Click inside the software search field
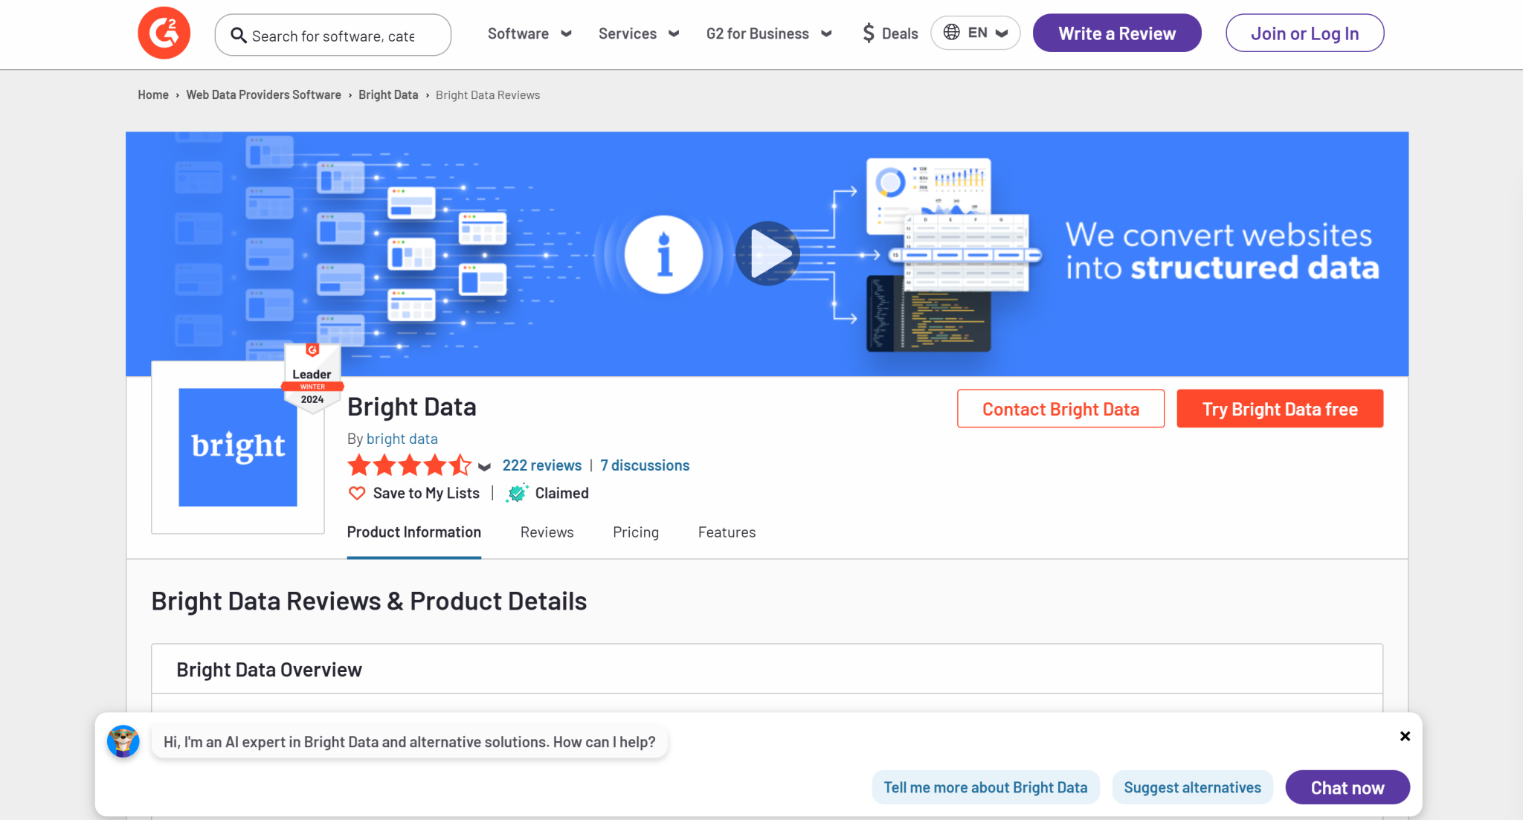This screenshot has width=1523, height=820. click(342, 35)
